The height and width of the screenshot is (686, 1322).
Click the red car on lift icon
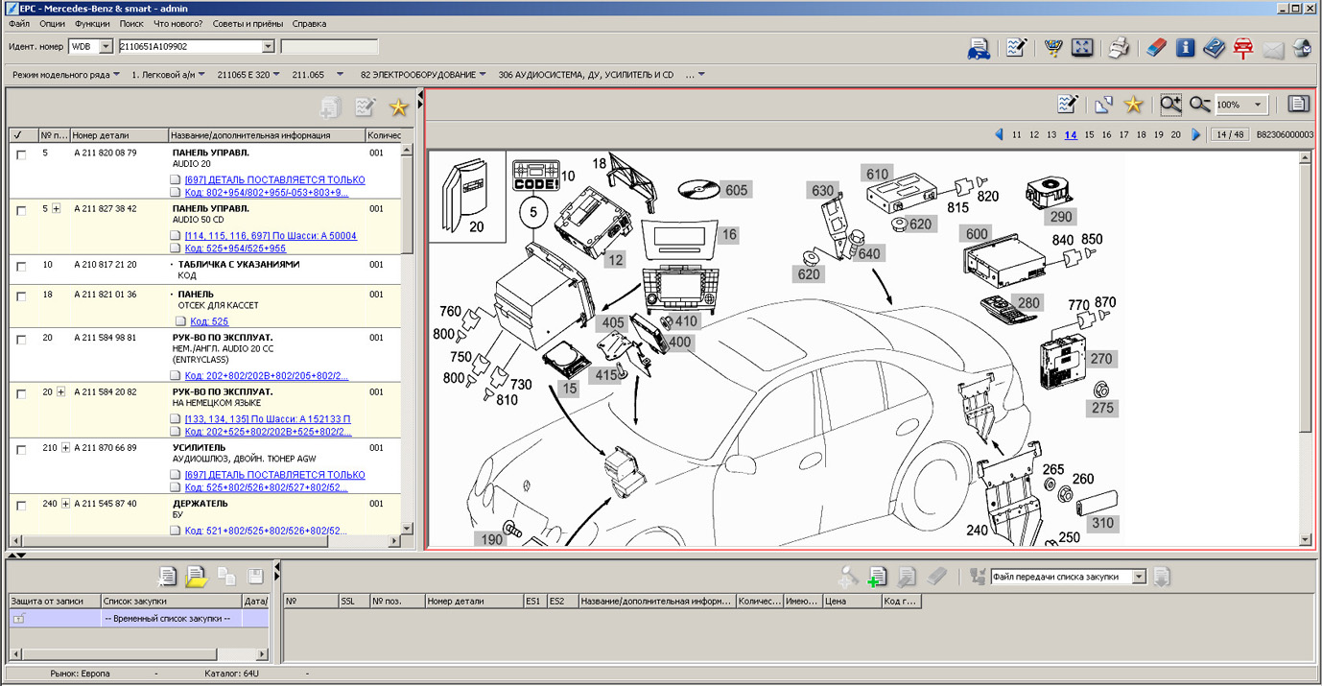coord(1243,48)
